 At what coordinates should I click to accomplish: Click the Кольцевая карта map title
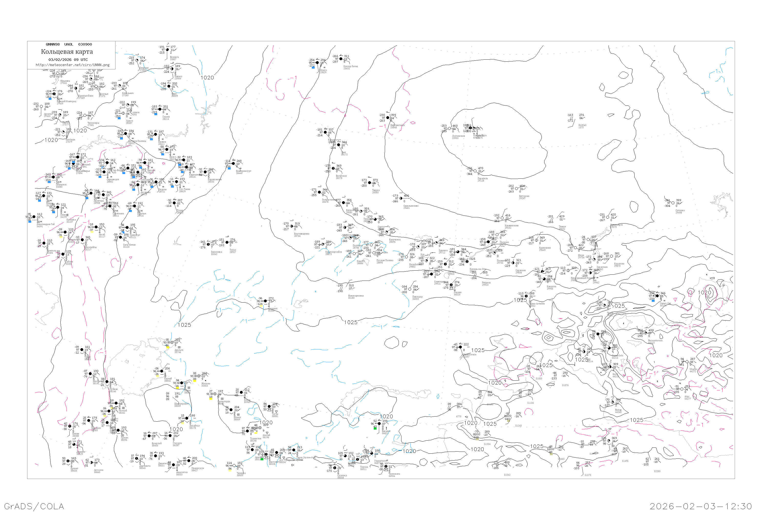[67, 52]
